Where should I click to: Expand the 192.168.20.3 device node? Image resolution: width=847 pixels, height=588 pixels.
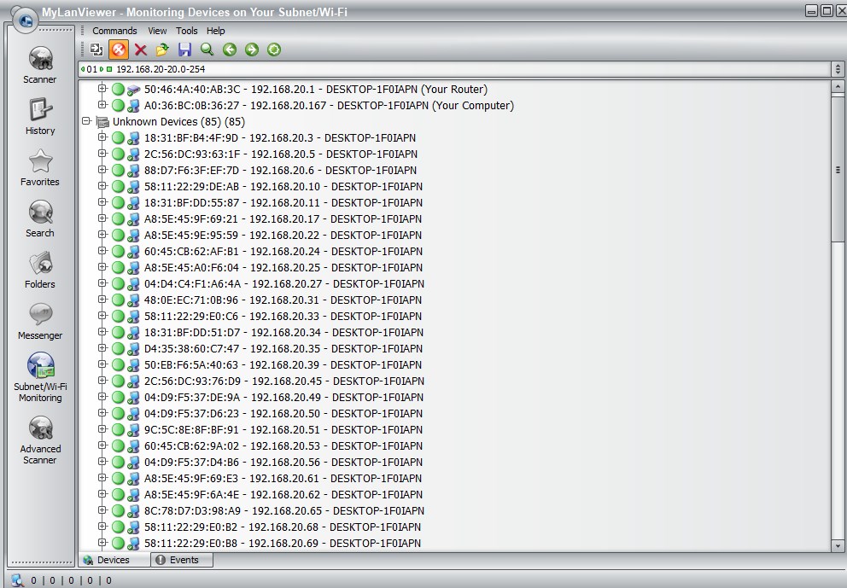102,137
